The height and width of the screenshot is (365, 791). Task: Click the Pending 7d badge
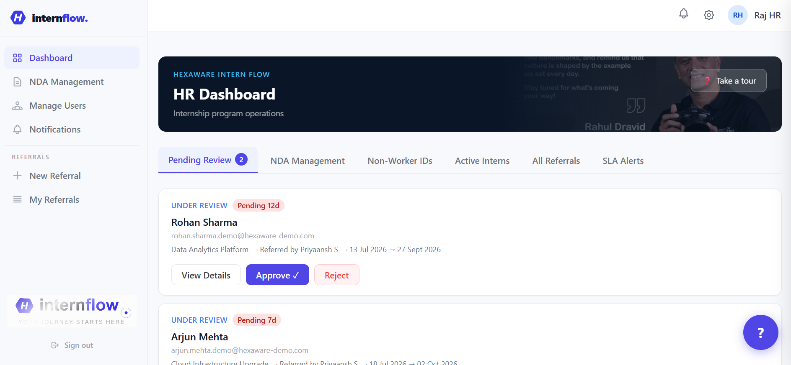256,320
